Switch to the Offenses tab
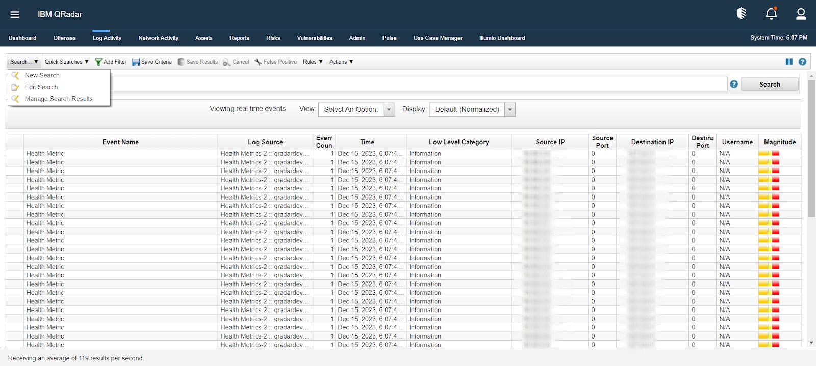This screenshot has width=816, height=366. tap(64, 38)
